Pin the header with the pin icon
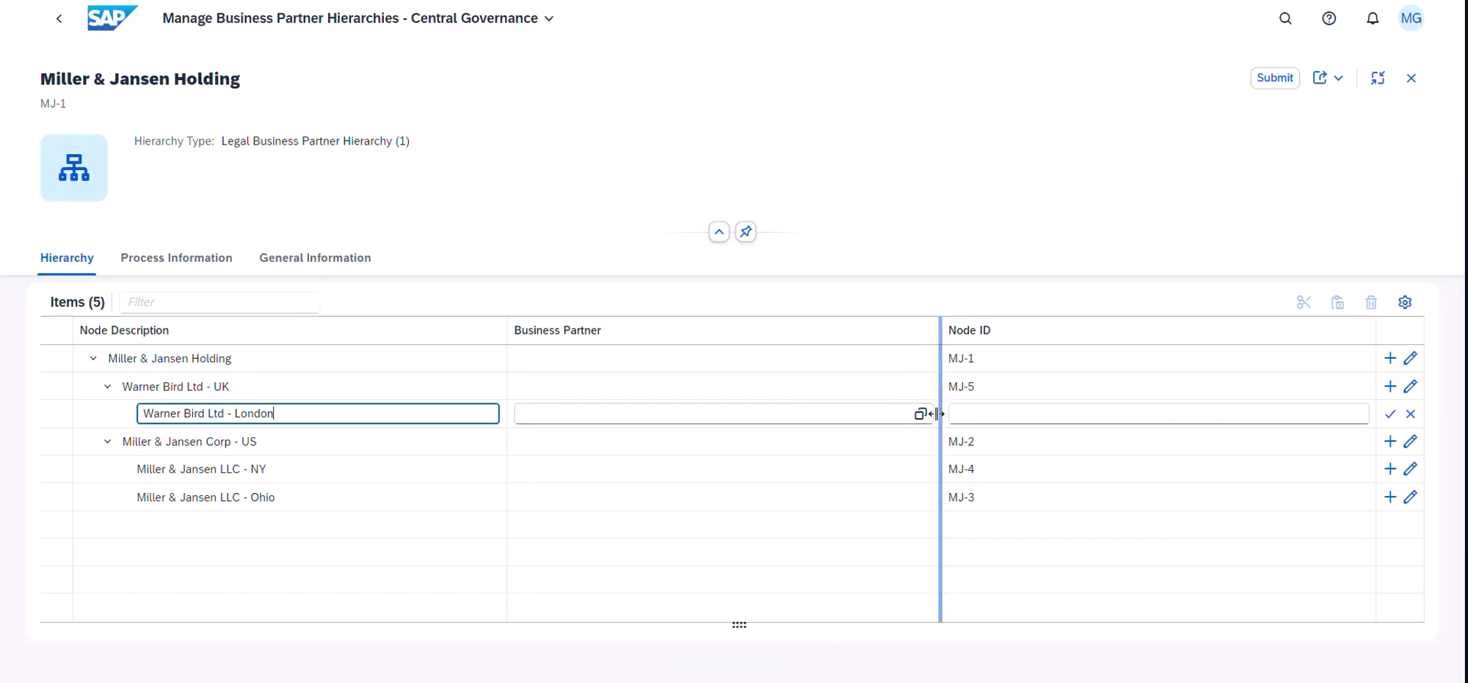Image resolution: width=1468 pixels, height=683 pixels. 746,232
